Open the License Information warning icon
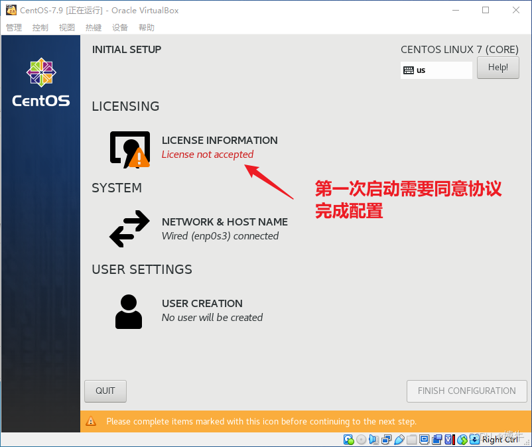The image size is (532, 447). 129,150
